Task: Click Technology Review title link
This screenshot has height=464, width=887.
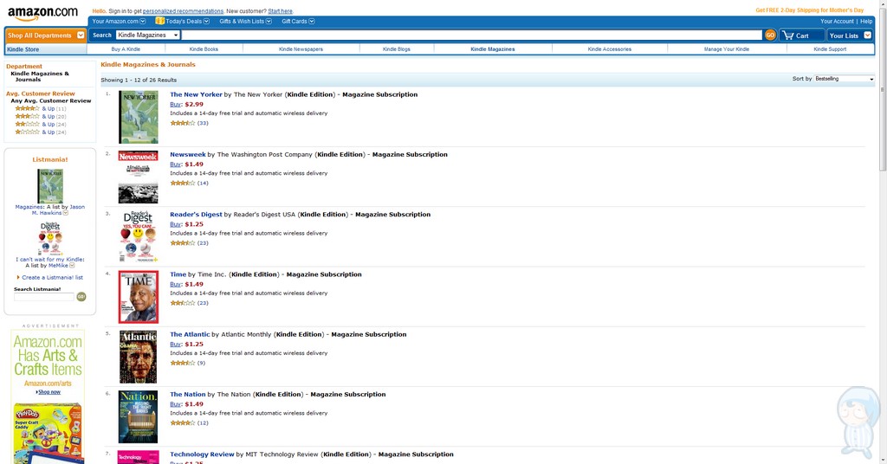Action: pos(202,454)
